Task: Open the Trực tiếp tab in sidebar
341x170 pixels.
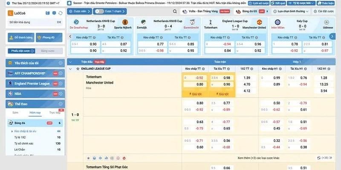Action: [54, 113]
